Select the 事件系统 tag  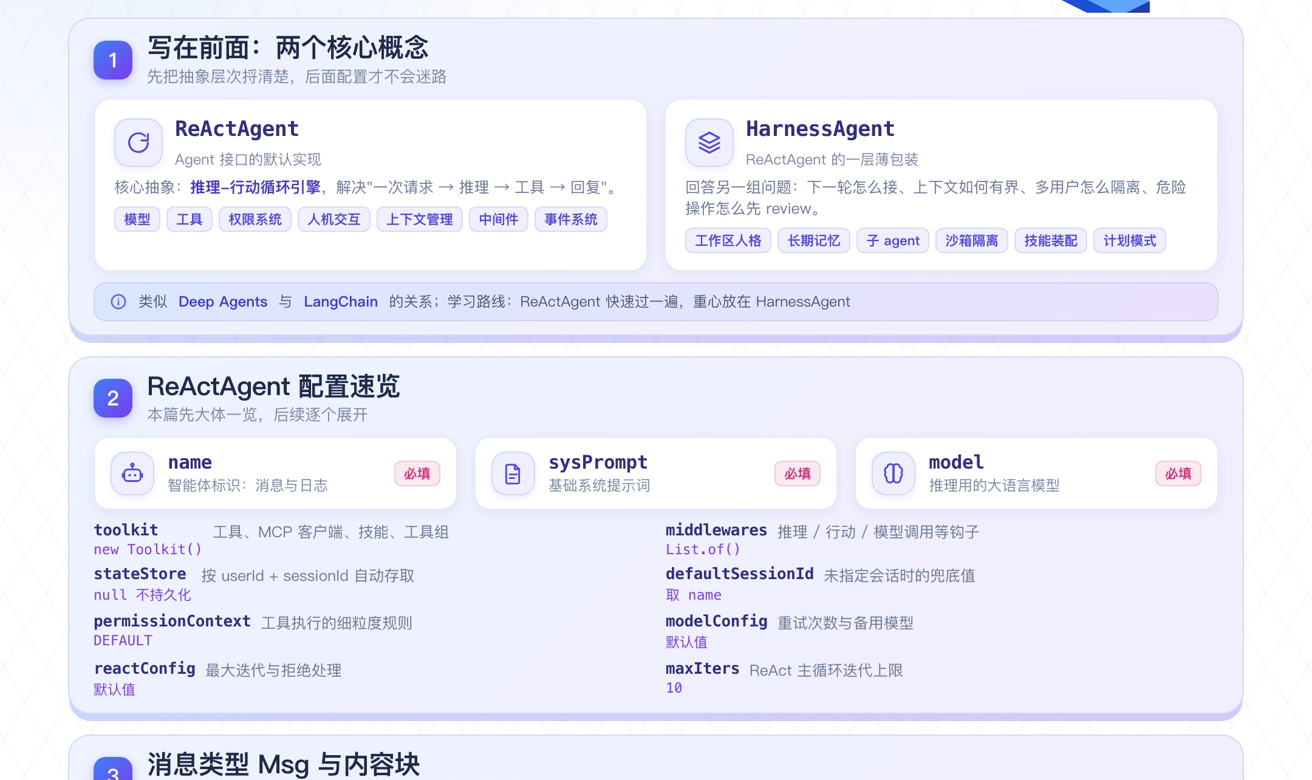pos(571,219)
